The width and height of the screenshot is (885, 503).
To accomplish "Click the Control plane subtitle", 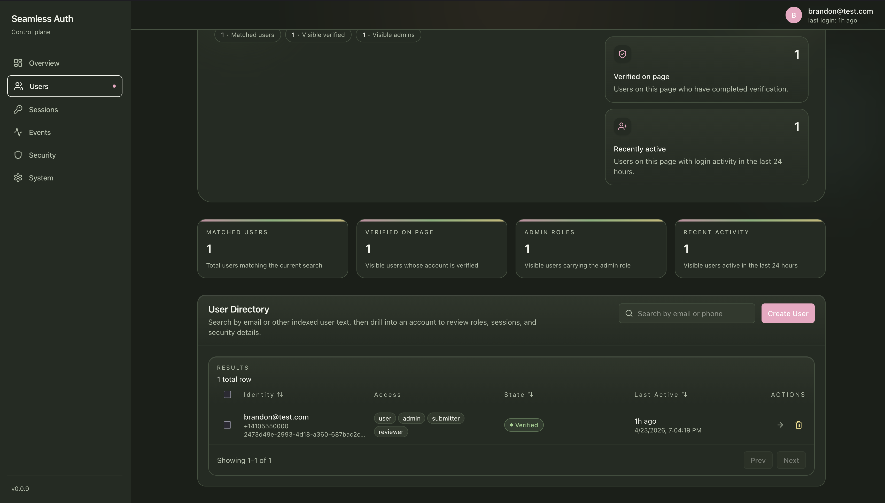I will click(x=31, y=32).
